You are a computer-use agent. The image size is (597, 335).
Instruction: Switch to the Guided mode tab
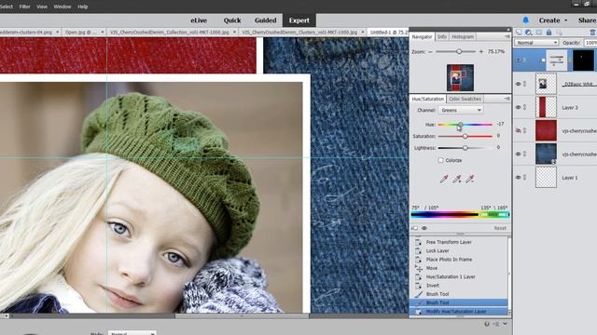point(265,20)
